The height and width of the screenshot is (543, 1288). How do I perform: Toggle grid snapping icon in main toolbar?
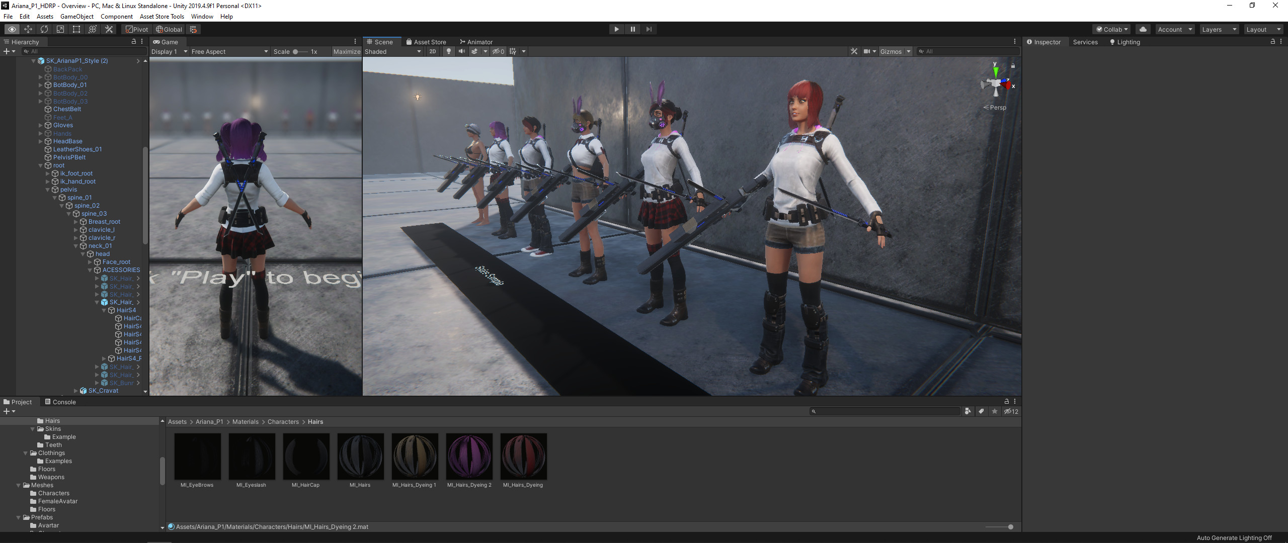[x=193, y=29]
